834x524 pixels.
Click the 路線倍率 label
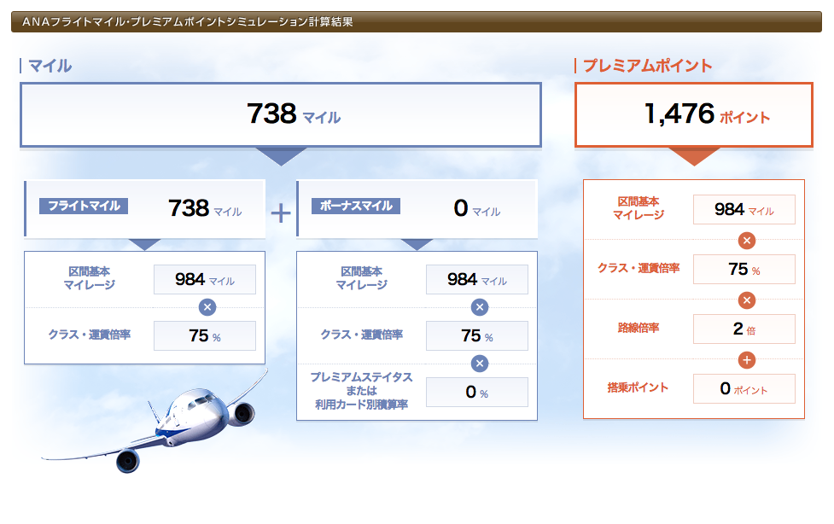tap(639, 328)
